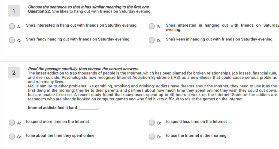This screenshot has height=149, width=279.
Task: Select radio button B in question 1
Action: click(151, 26)
